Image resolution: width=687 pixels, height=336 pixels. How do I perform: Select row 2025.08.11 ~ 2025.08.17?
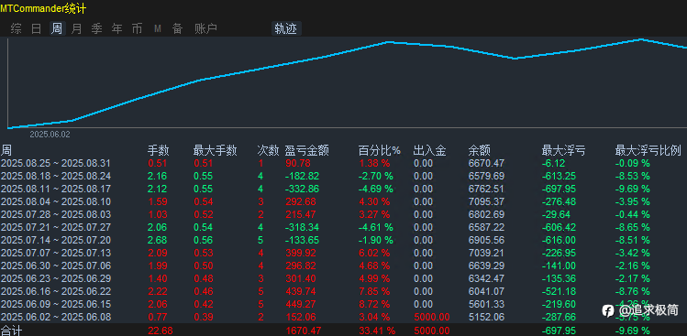(x=343, y=189)
